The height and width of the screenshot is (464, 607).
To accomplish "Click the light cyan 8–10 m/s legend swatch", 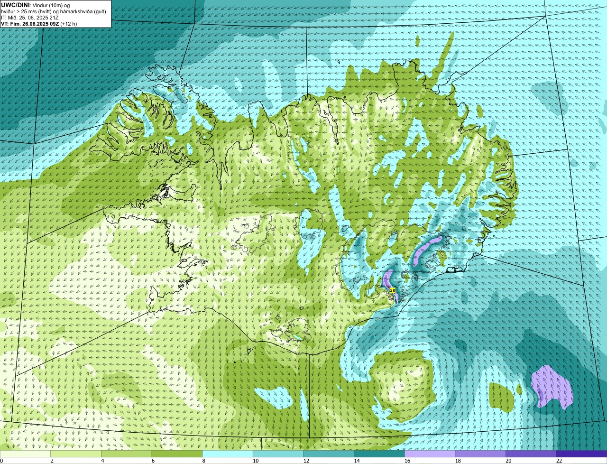I will point(228,454).
